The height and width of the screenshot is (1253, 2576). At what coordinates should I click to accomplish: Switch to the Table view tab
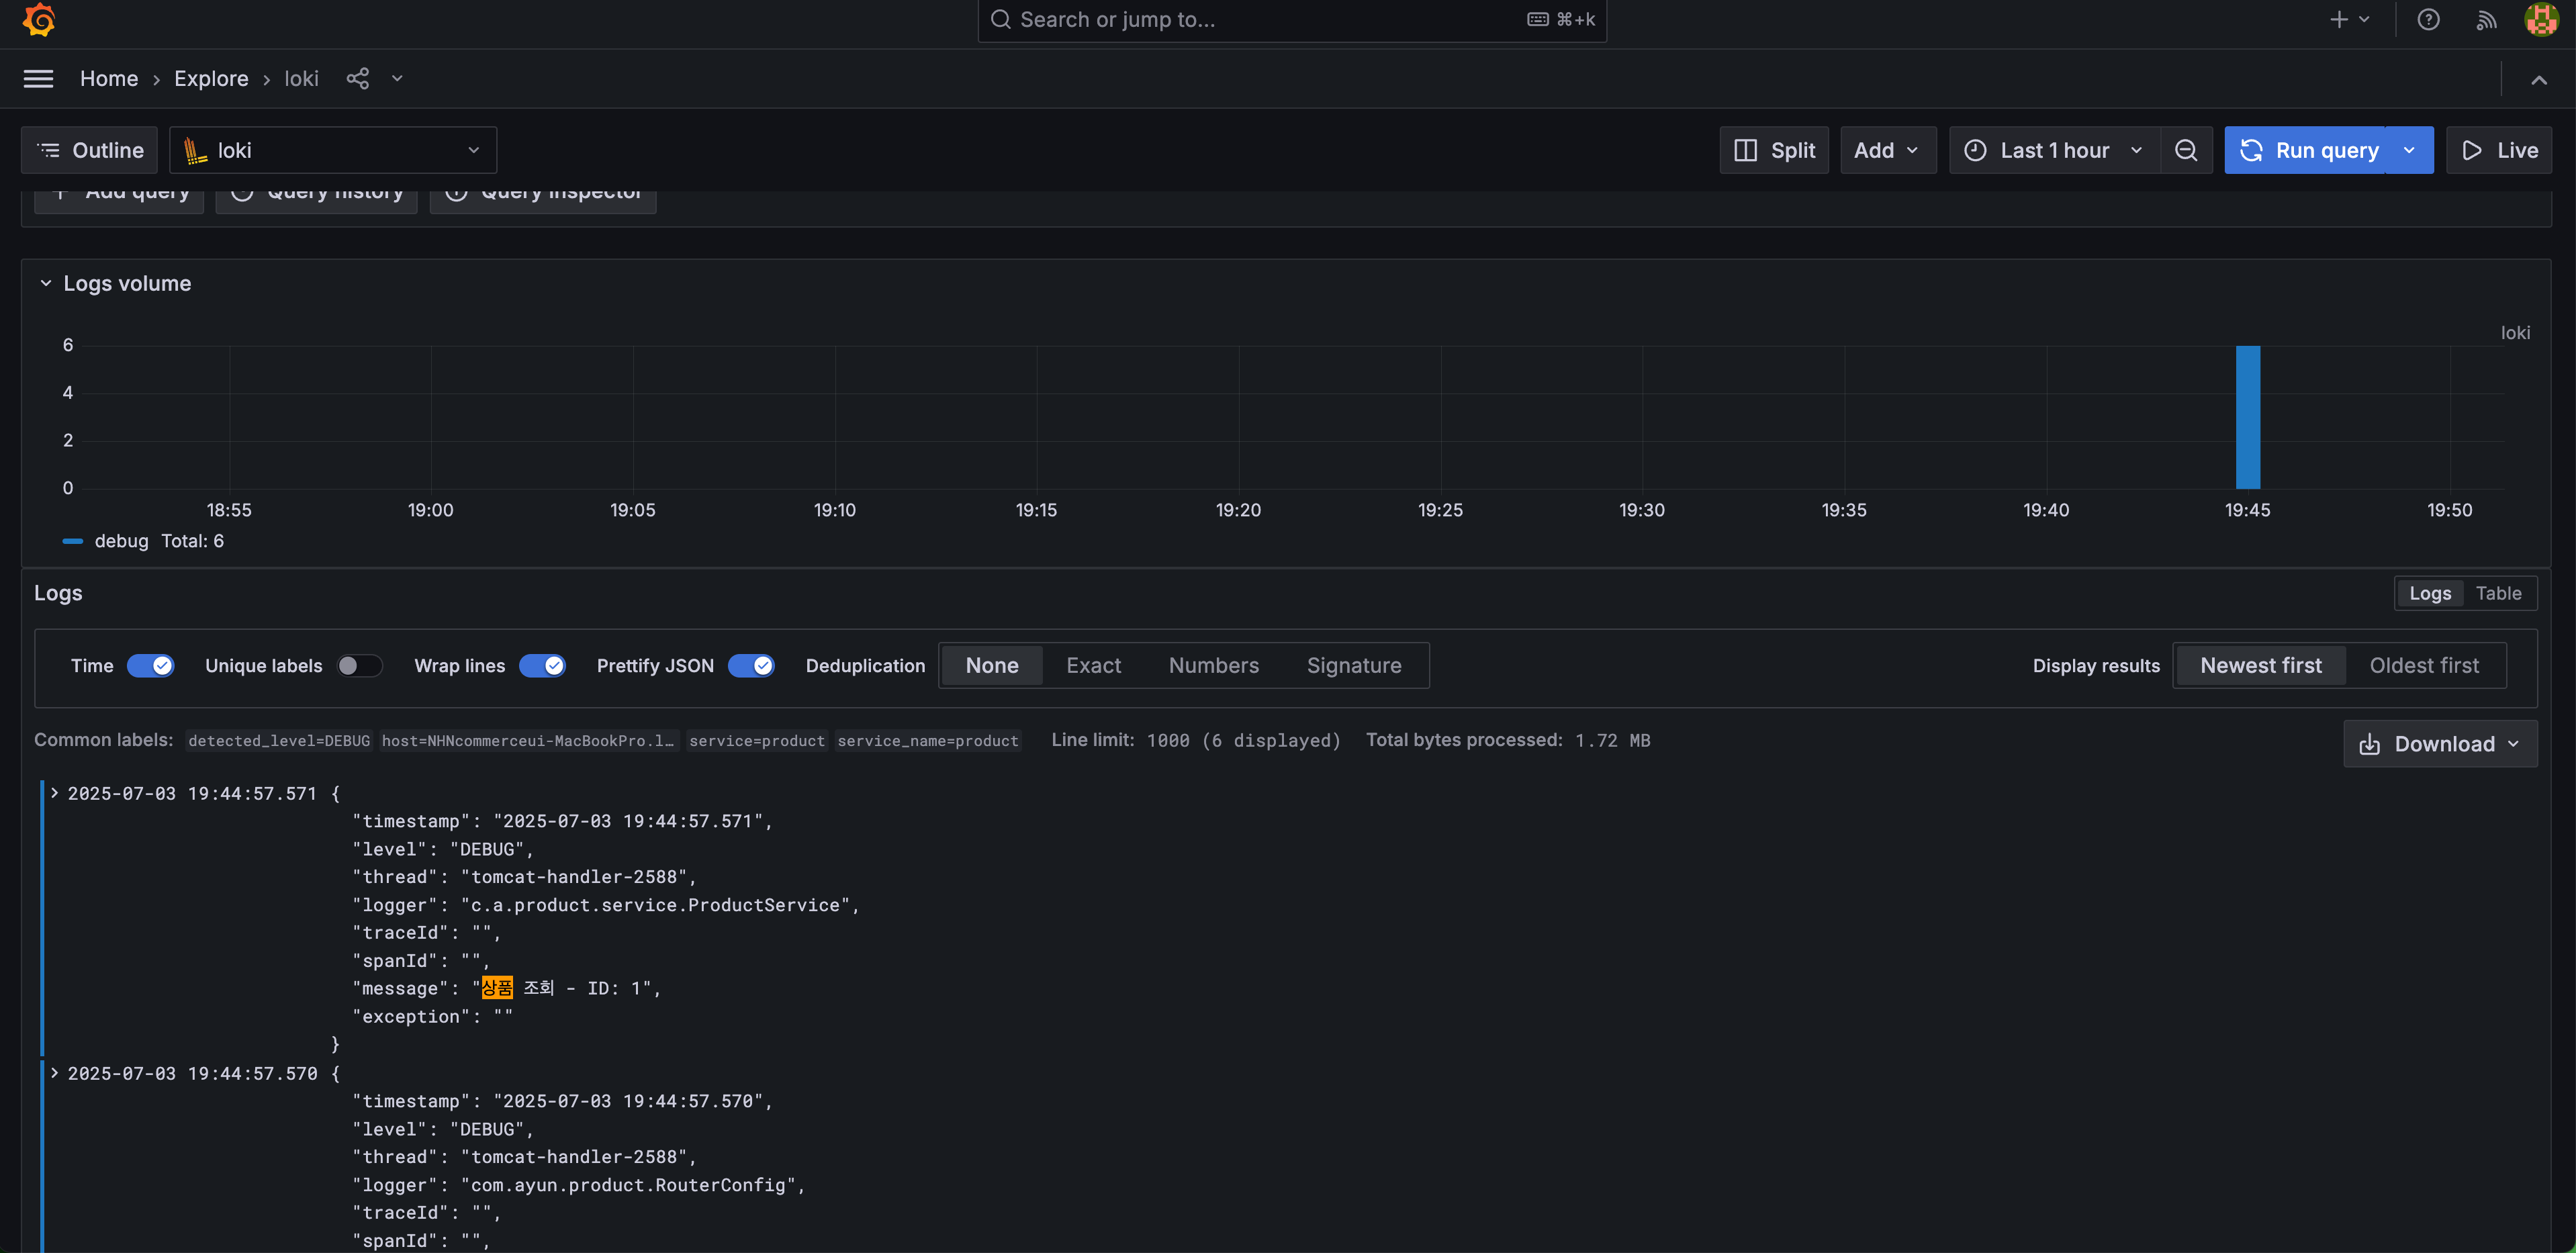(2498, 593)
